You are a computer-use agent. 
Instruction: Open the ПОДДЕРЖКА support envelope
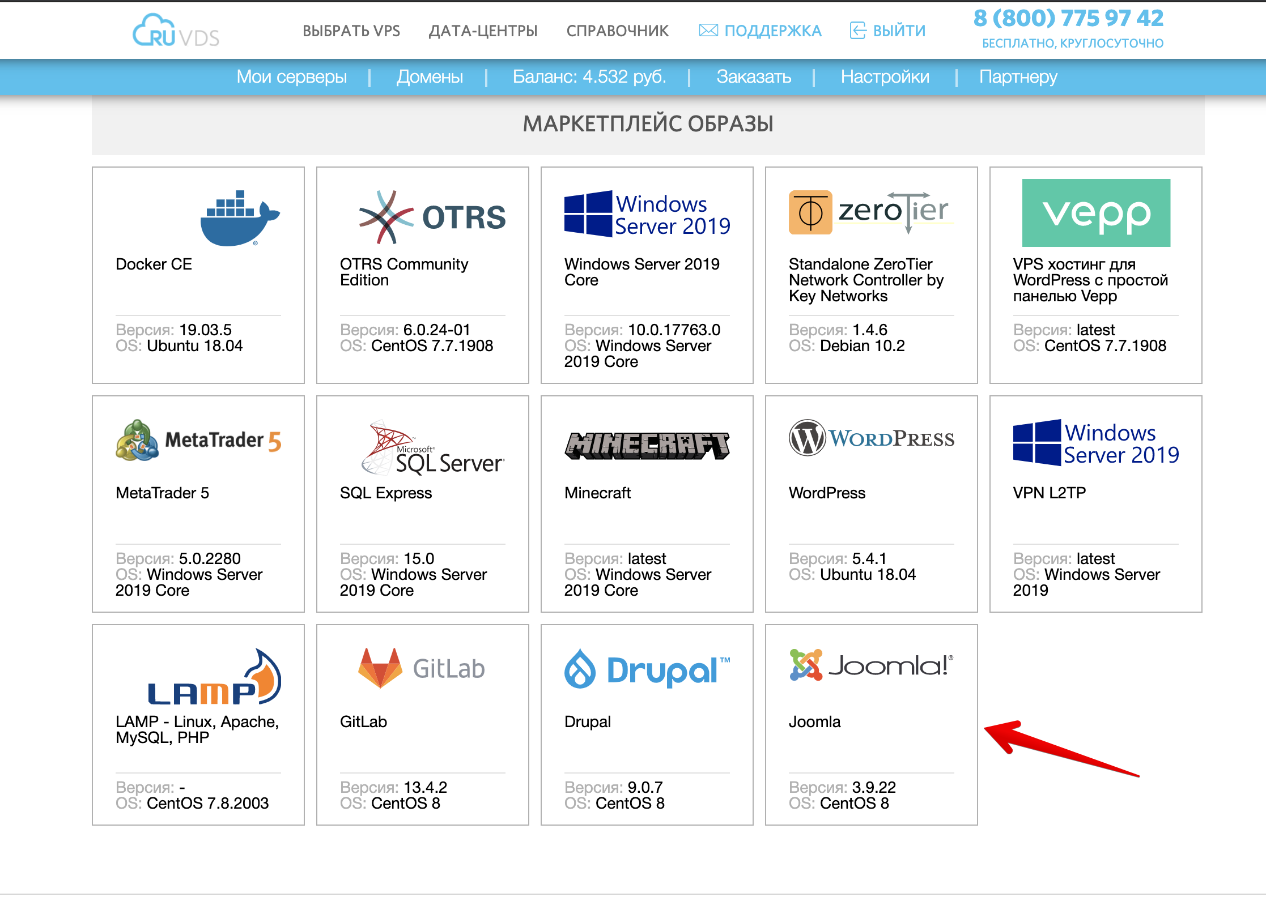click(760, 30)
